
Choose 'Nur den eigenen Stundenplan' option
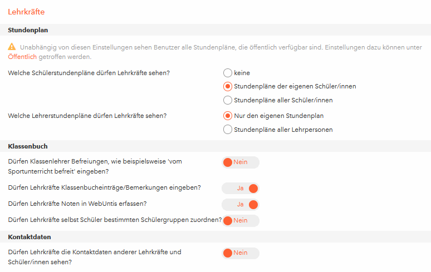point(228,116)
